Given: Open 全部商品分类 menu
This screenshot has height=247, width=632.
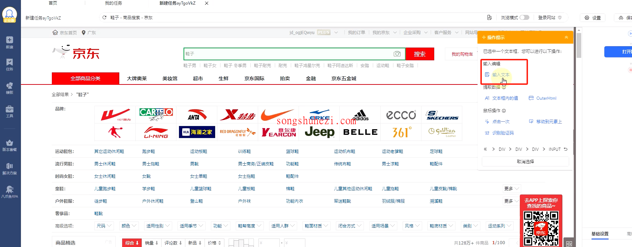Looking at the screenshot, I should [x=86, y=78].
